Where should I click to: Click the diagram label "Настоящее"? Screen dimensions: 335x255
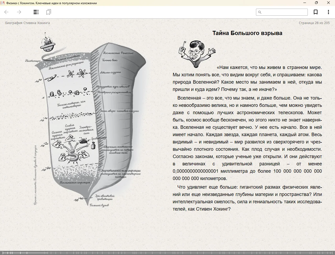33,61
